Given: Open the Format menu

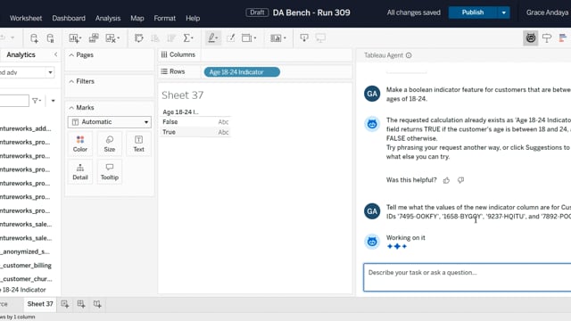Looking at the screenshot, I should tap(164, 18).
